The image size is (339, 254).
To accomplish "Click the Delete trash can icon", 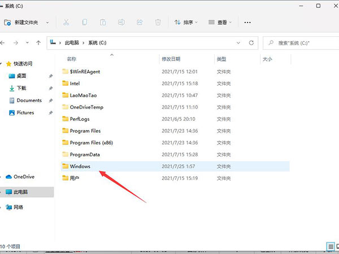I will [x=158, y=23].
